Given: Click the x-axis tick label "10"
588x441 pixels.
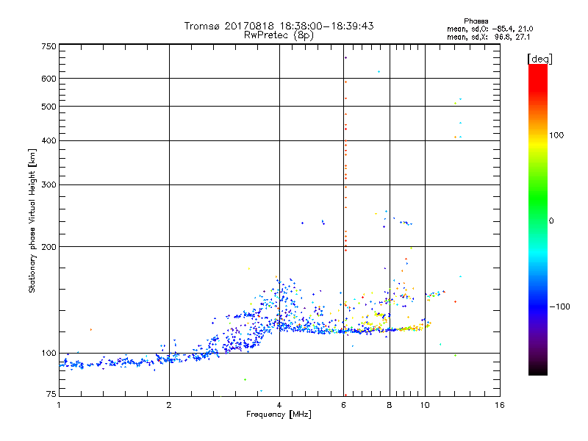Looking at the screenshot, I should [425, 405].
